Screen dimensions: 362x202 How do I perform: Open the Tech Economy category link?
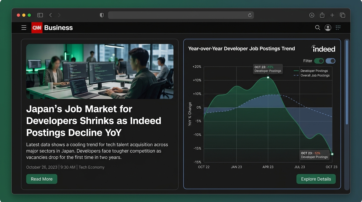point(92,167)
